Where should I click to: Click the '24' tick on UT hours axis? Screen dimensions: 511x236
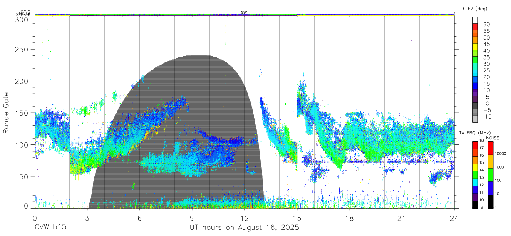coord(454,218)
